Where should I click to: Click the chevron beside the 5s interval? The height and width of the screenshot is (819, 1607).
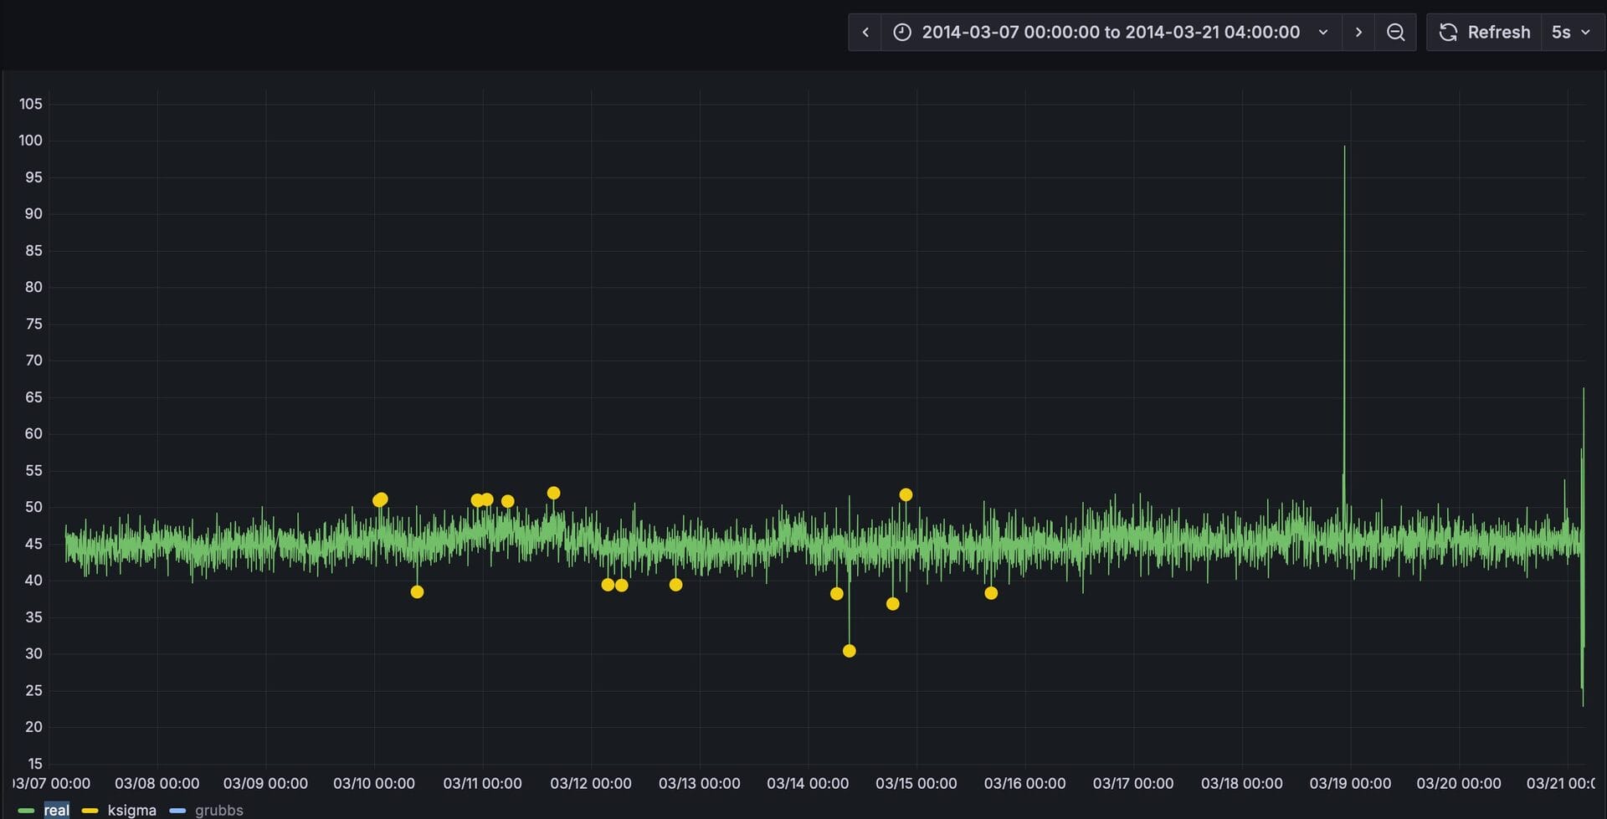1585,33
